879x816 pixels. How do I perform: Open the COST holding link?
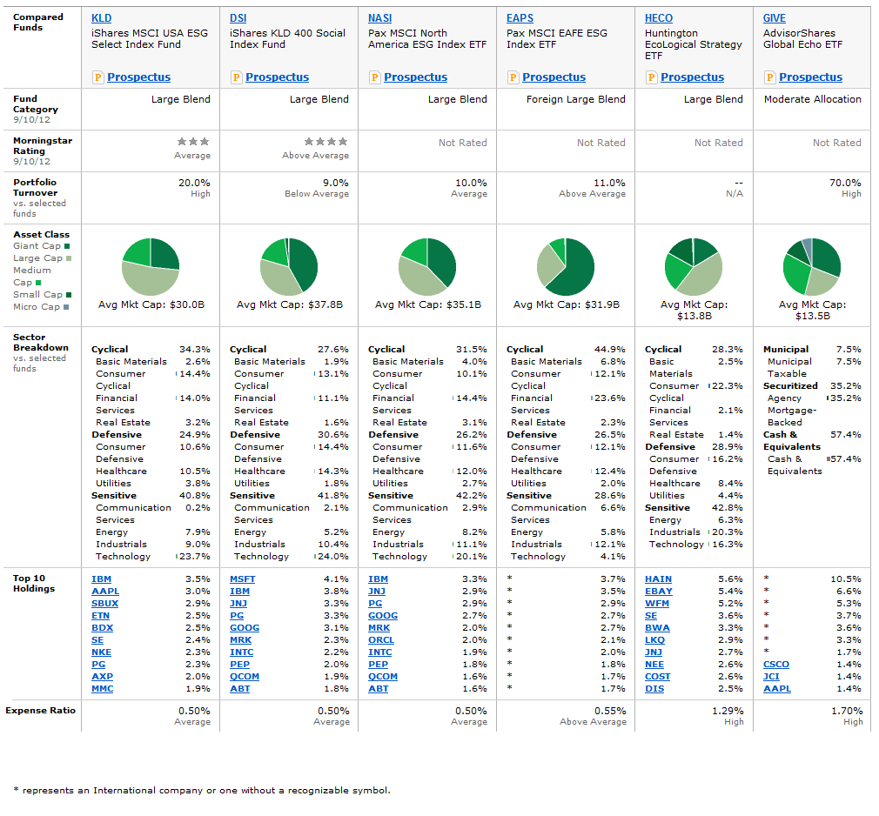coord(658,677)
